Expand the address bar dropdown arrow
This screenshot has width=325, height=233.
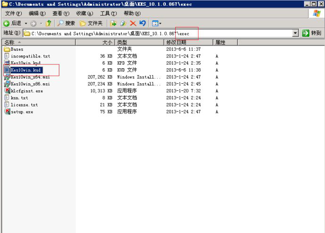(295, 33)
